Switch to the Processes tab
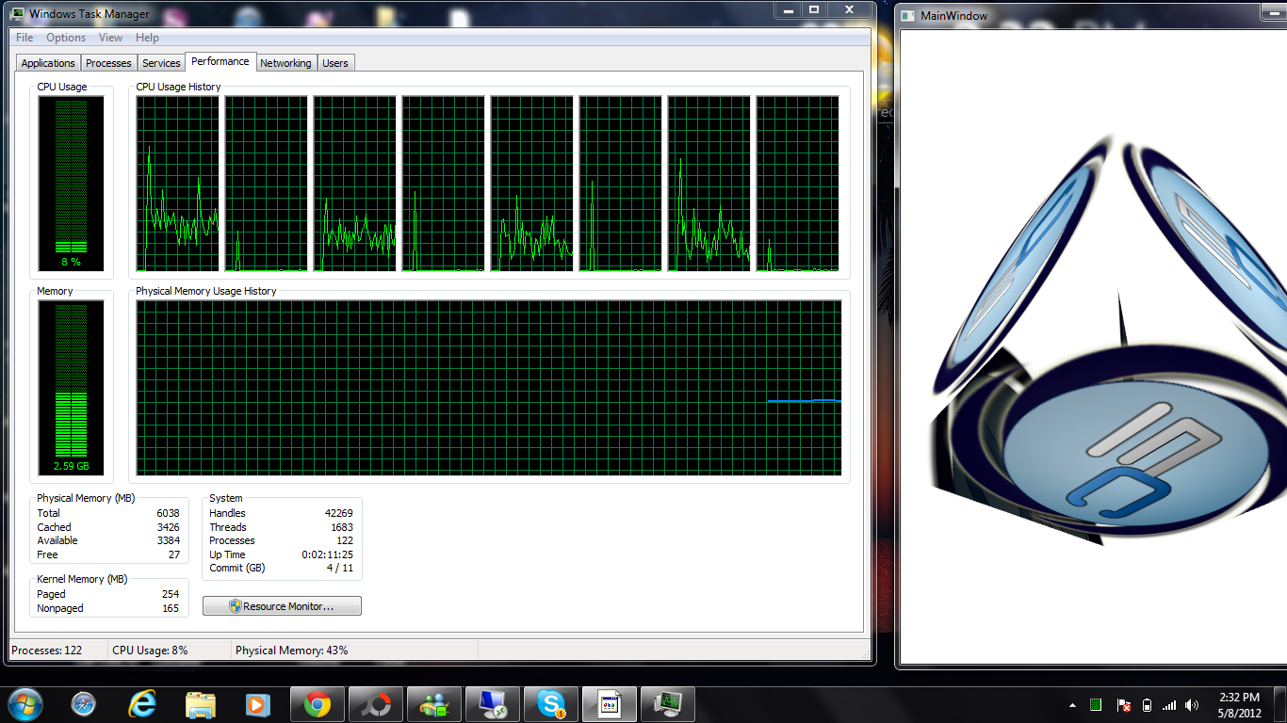Viewport: 1287px width, 723px height. [108, 63]
